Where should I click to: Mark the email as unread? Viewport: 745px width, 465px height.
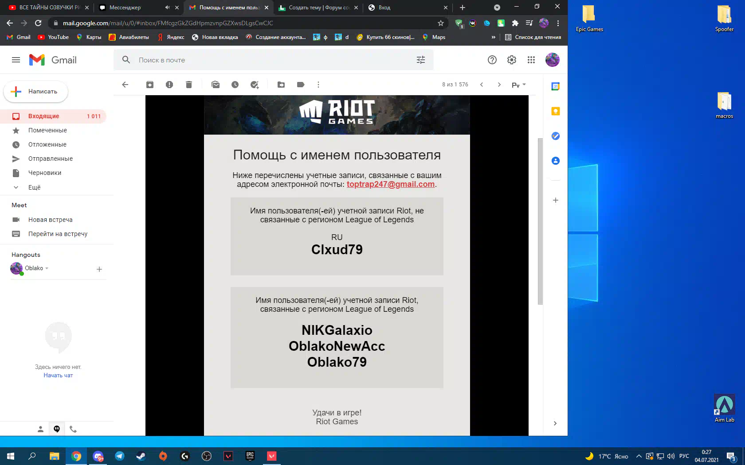[216, 85]
